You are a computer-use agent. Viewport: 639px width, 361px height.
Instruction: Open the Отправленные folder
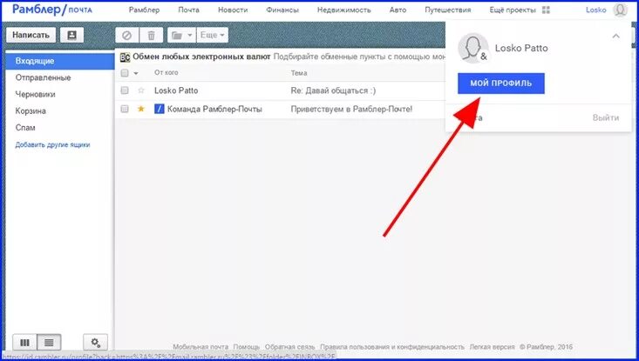pos(44,77)
